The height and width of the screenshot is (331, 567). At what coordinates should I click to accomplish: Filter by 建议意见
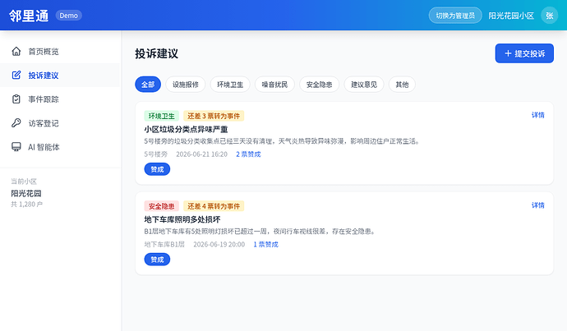tap(364, 85)
